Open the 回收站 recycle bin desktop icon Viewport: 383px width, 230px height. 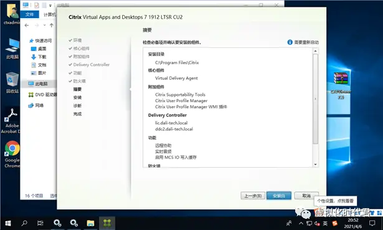point(12,83)
